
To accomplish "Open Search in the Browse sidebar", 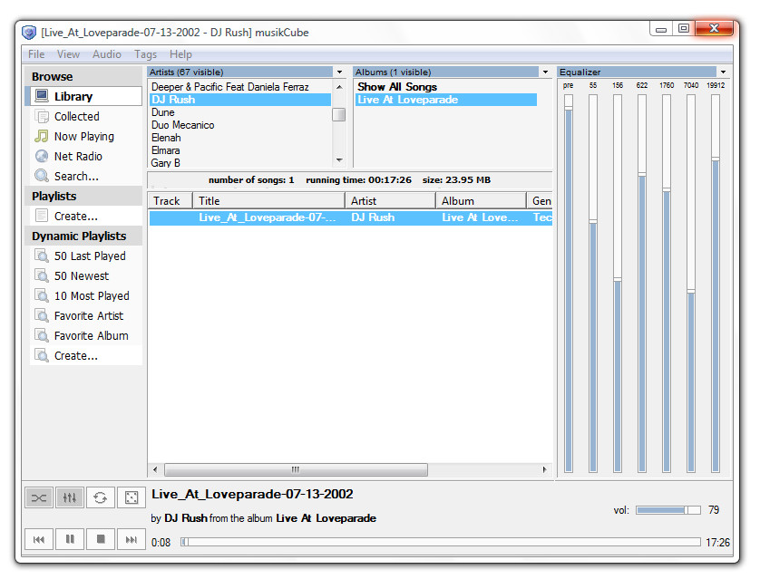I will tap(86, 176).
